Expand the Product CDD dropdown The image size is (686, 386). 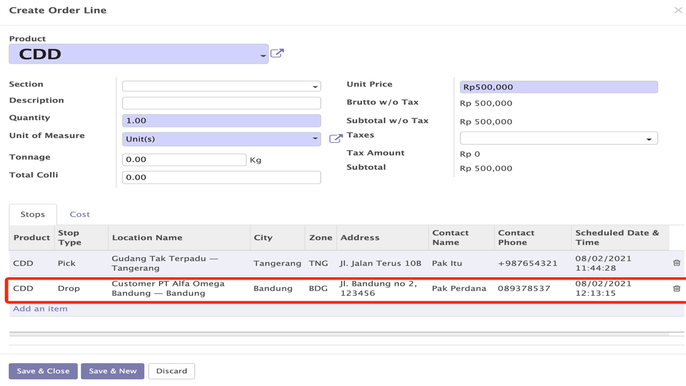[x=263, y=56]
